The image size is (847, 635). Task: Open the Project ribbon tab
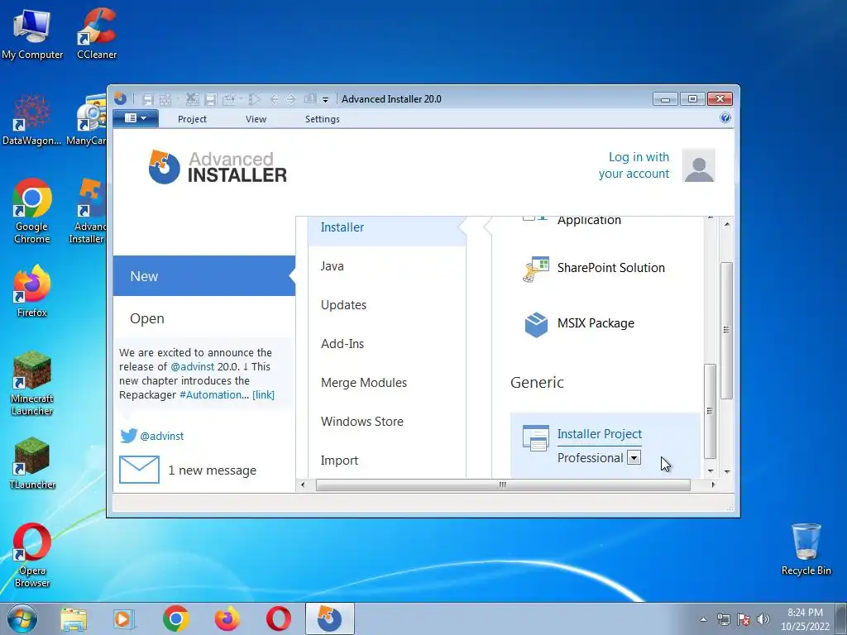(x=192, y=119)
